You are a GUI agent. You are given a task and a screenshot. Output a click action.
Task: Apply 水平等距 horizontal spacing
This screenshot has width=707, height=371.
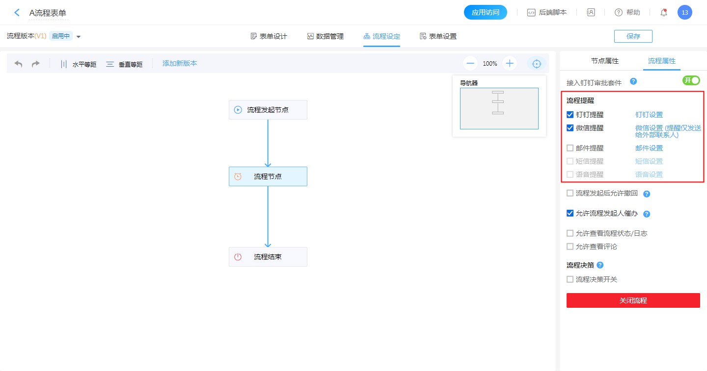click(x=78, y=64)
